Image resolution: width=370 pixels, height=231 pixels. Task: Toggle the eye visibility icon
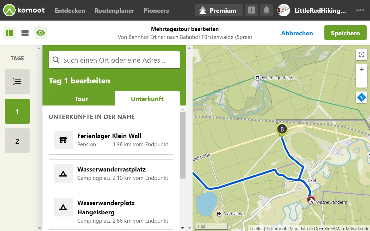(41, 33)
